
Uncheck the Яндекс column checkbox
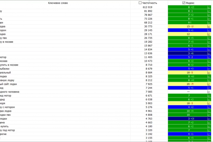184,3
